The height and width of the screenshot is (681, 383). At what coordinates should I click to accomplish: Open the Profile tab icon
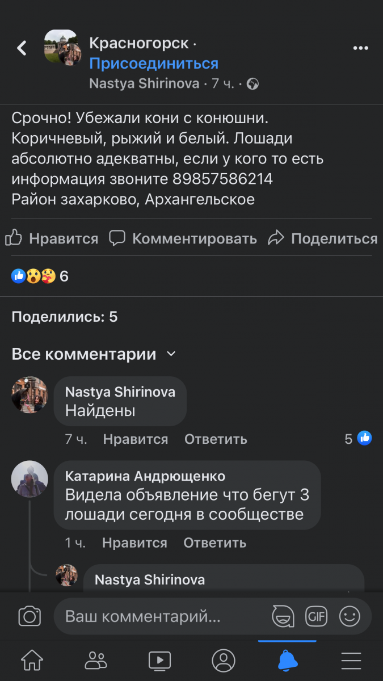click(x=223, y=660)
